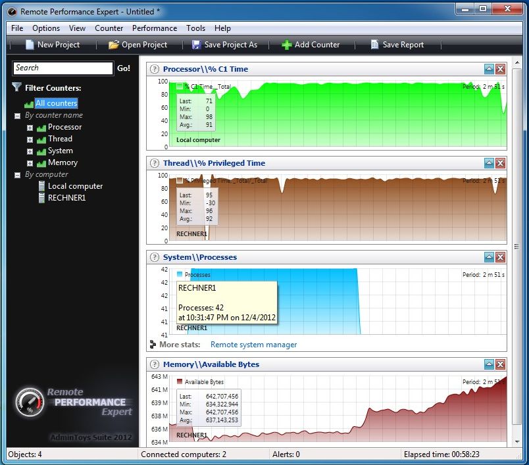Open help for Thread % Privileged Time

pos(154,163)
